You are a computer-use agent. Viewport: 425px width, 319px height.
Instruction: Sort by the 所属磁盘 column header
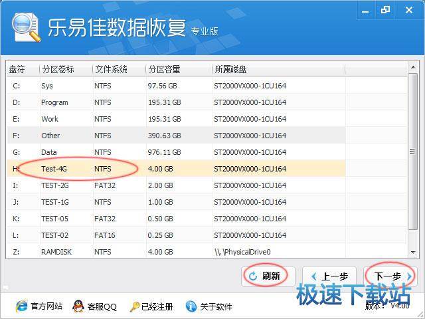point(279,69)
